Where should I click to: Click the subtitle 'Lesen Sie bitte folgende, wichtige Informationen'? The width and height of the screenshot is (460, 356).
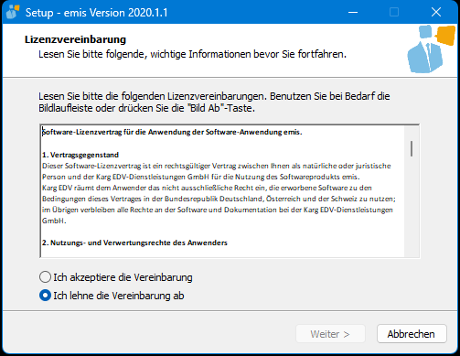coord(192,54)
